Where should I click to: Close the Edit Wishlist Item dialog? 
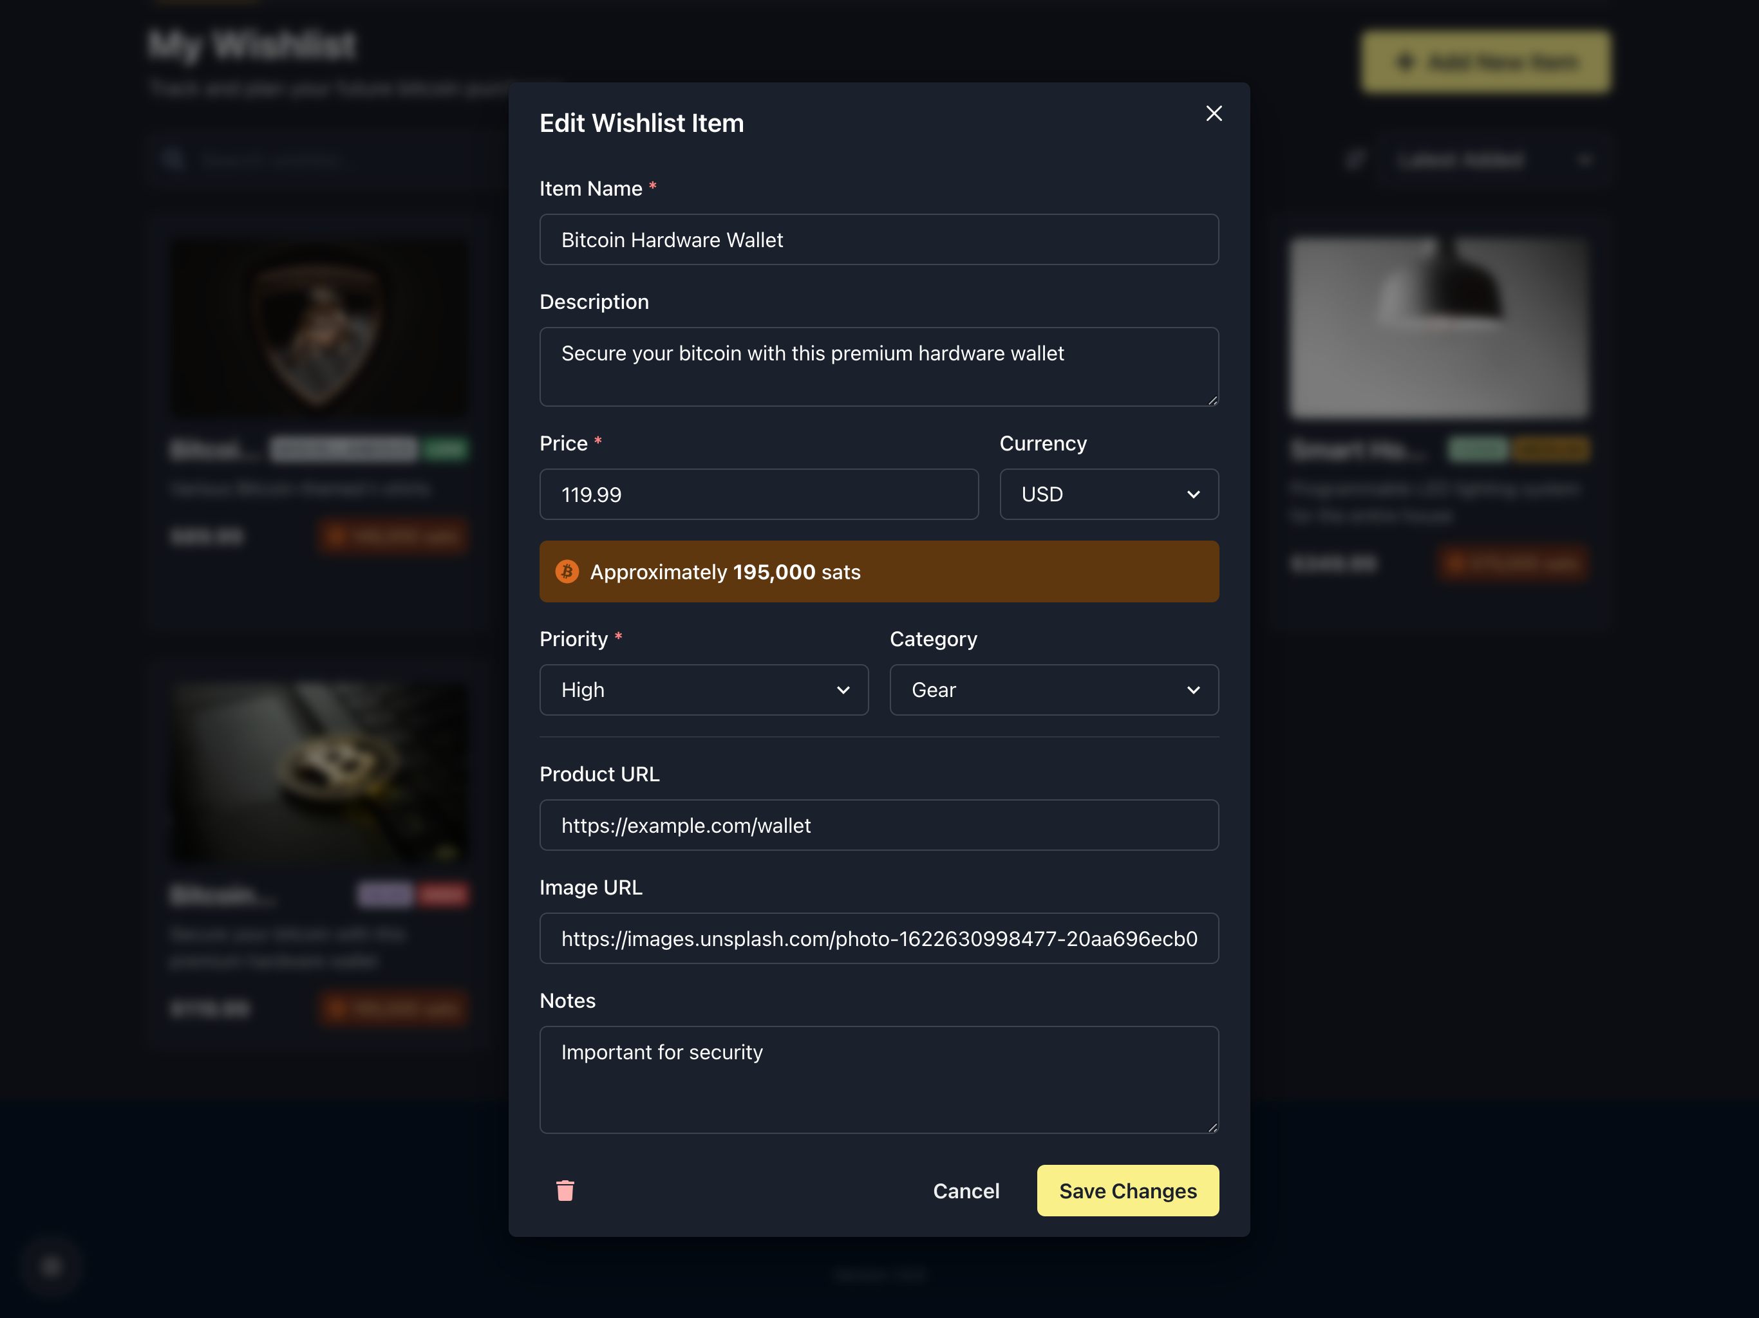[x=1214, y=114]
